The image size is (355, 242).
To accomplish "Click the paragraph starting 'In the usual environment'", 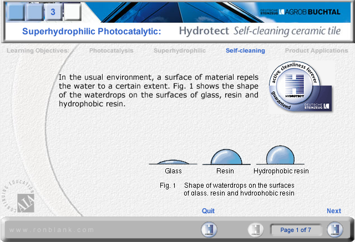I will click(159, 90).
